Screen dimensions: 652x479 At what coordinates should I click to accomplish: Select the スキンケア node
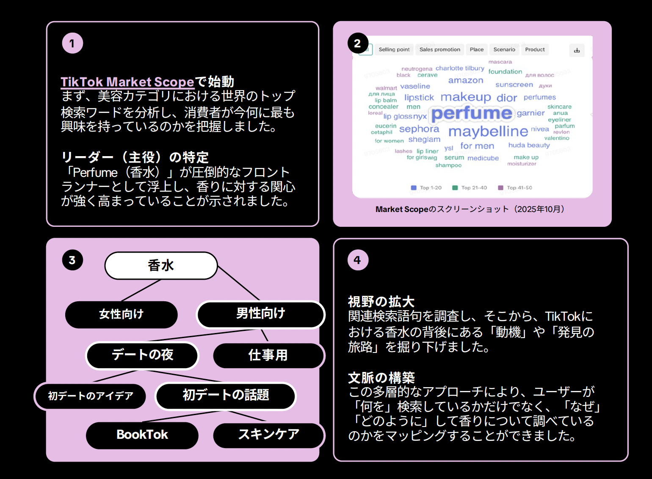(x=268, y=435)
